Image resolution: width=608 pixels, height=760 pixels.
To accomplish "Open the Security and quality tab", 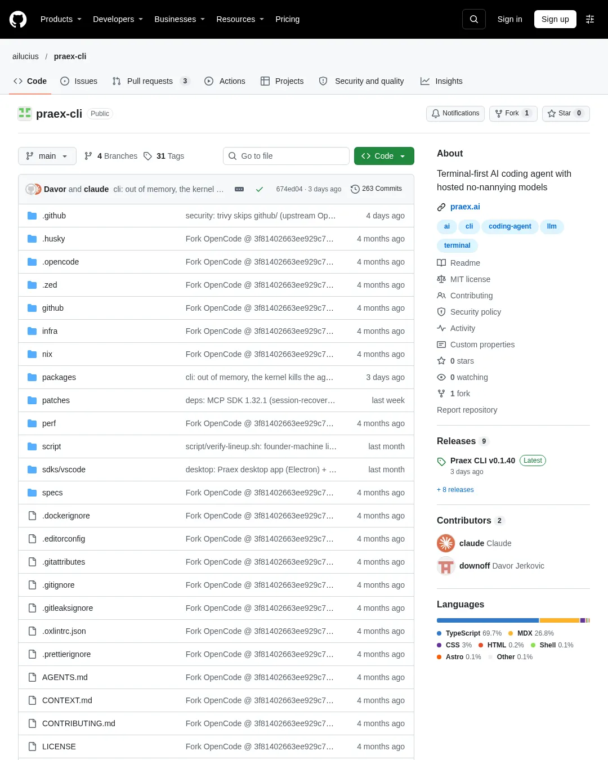I will (361, 81).
